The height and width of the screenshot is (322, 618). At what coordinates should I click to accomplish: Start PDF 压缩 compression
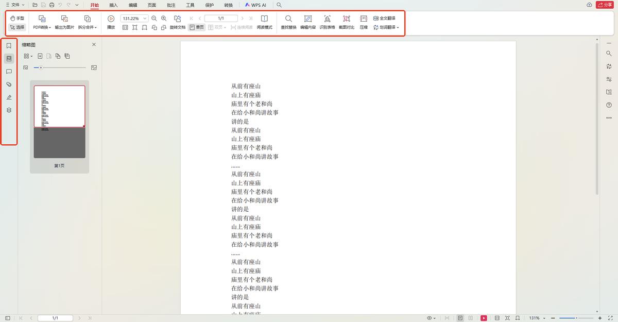[x=363, y=22]
